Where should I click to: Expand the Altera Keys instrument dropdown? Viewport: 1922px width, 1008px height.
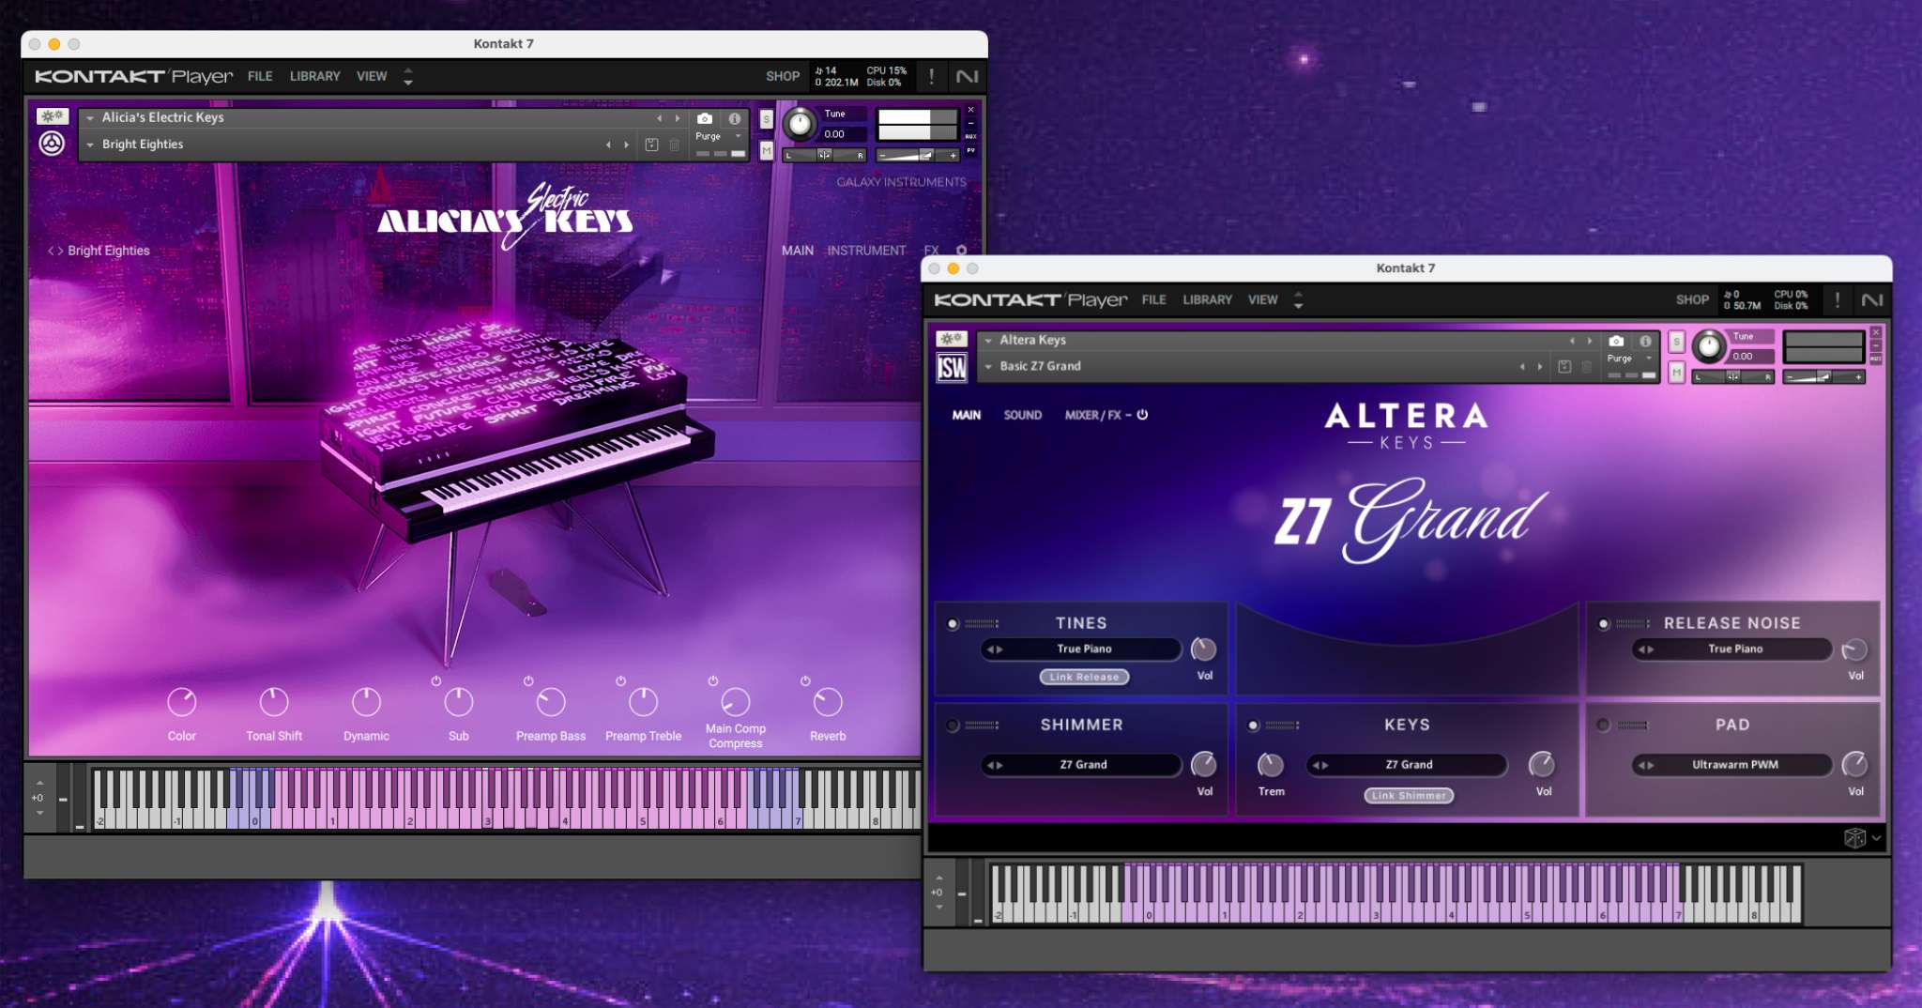pyautogui.click(x=988, y=341)
